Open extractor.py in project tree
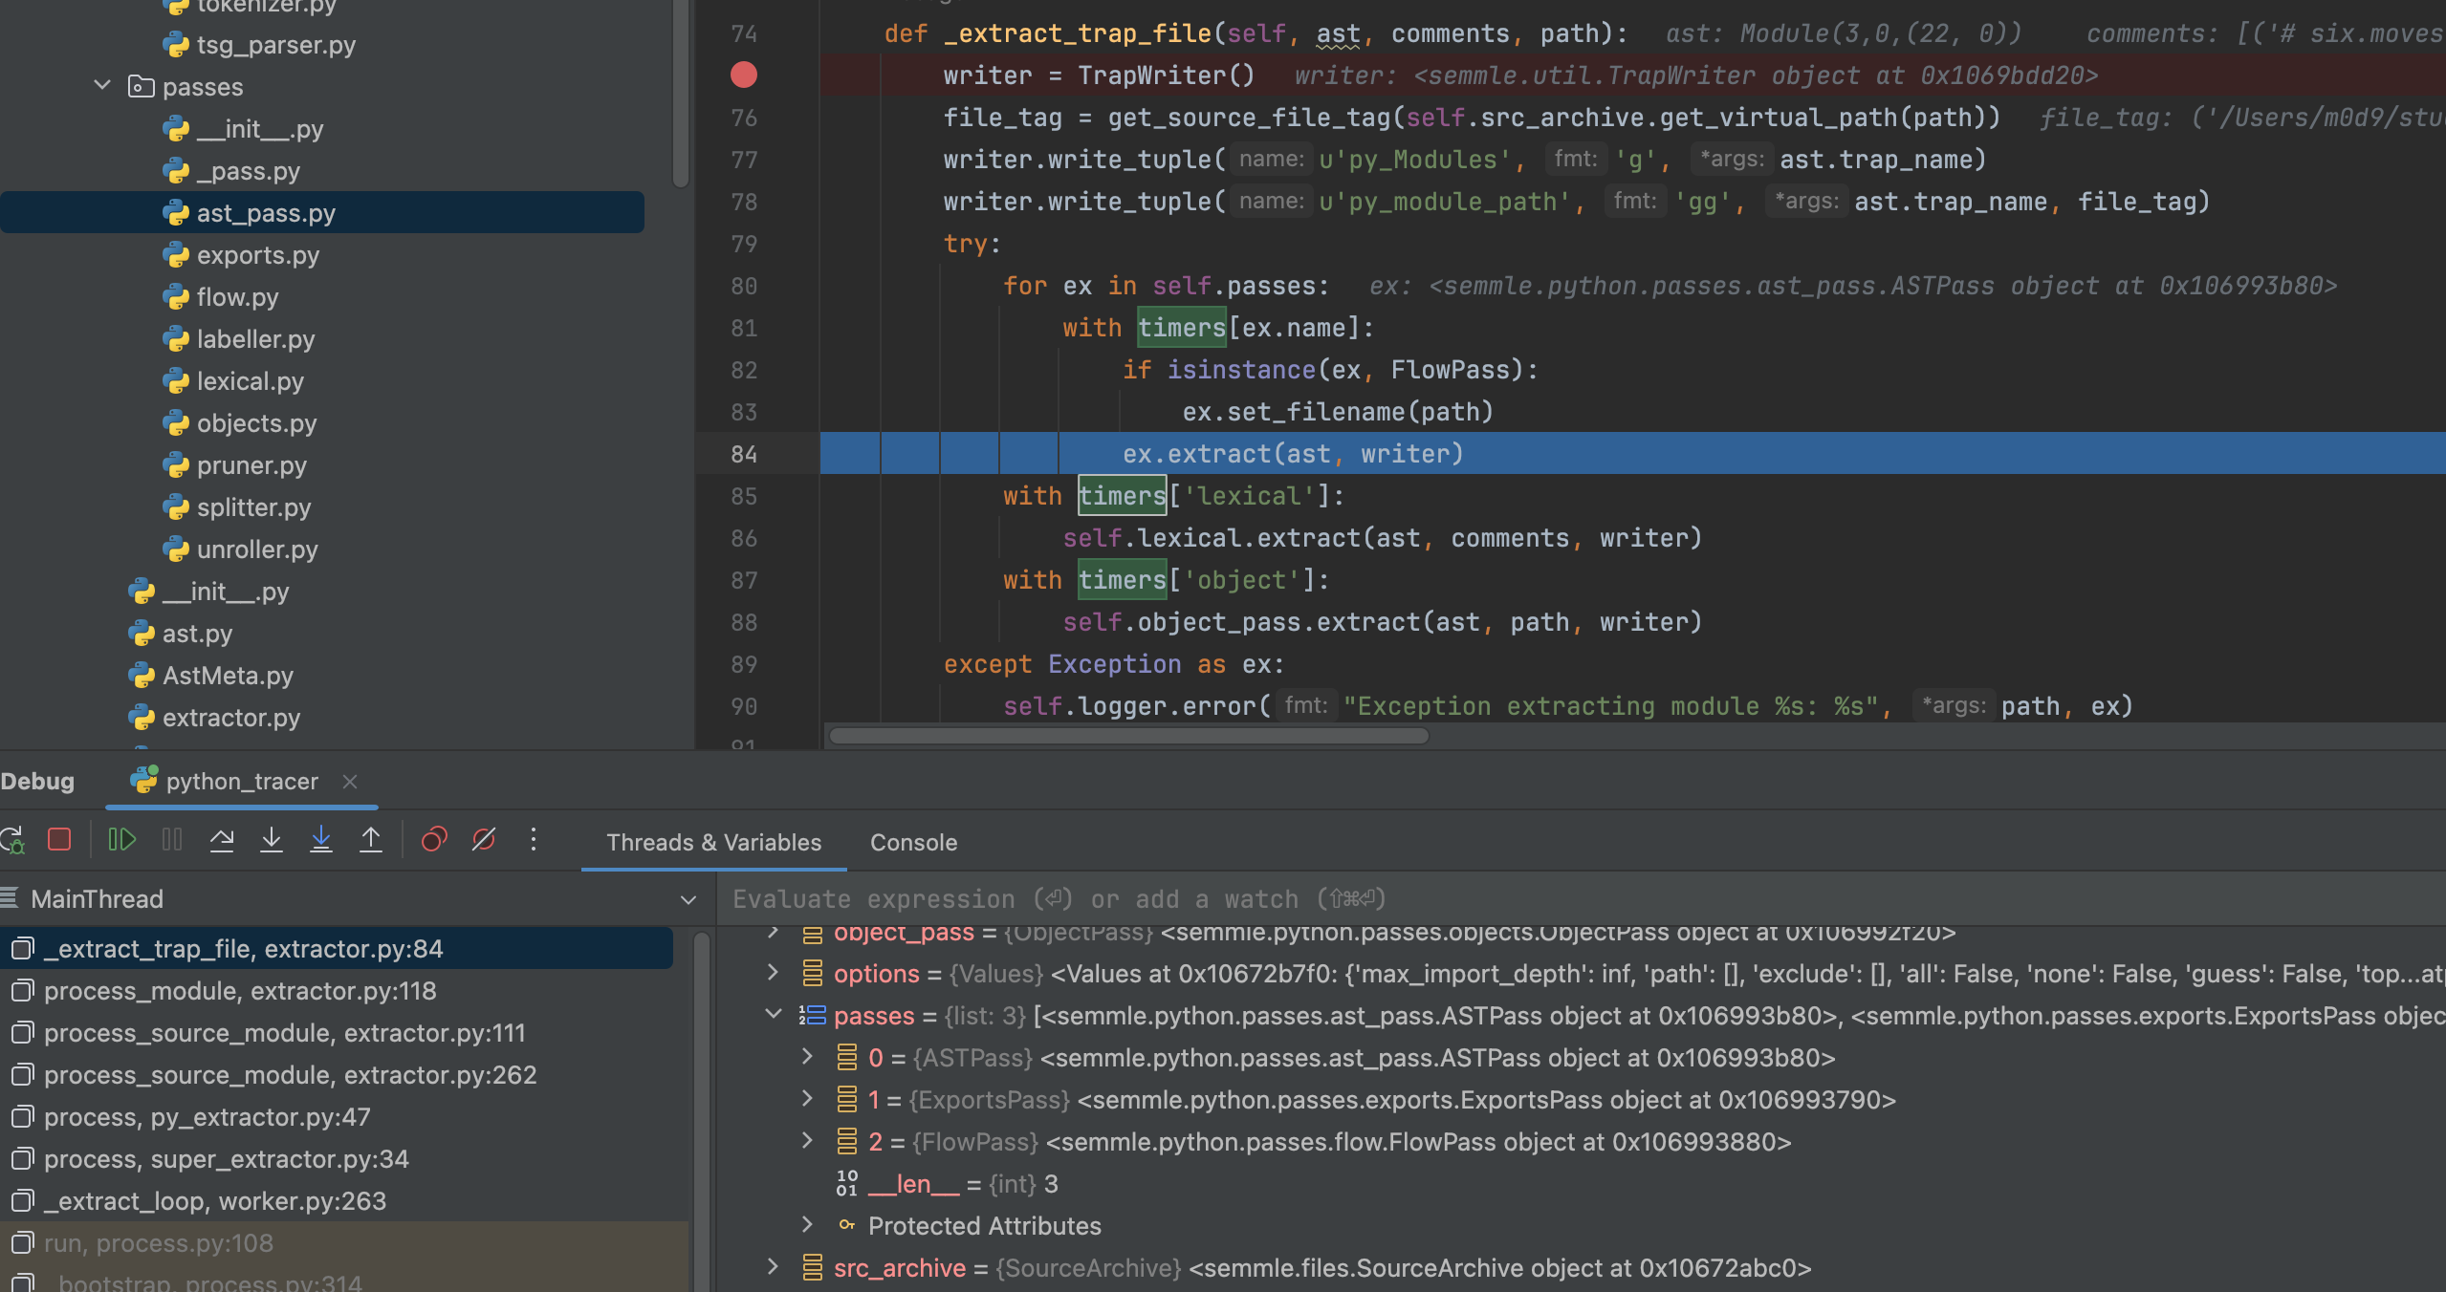Screen dimensions: 2446x1292 click(230, 718)
